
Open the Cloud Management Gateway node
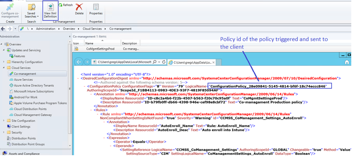coord(33,115)
